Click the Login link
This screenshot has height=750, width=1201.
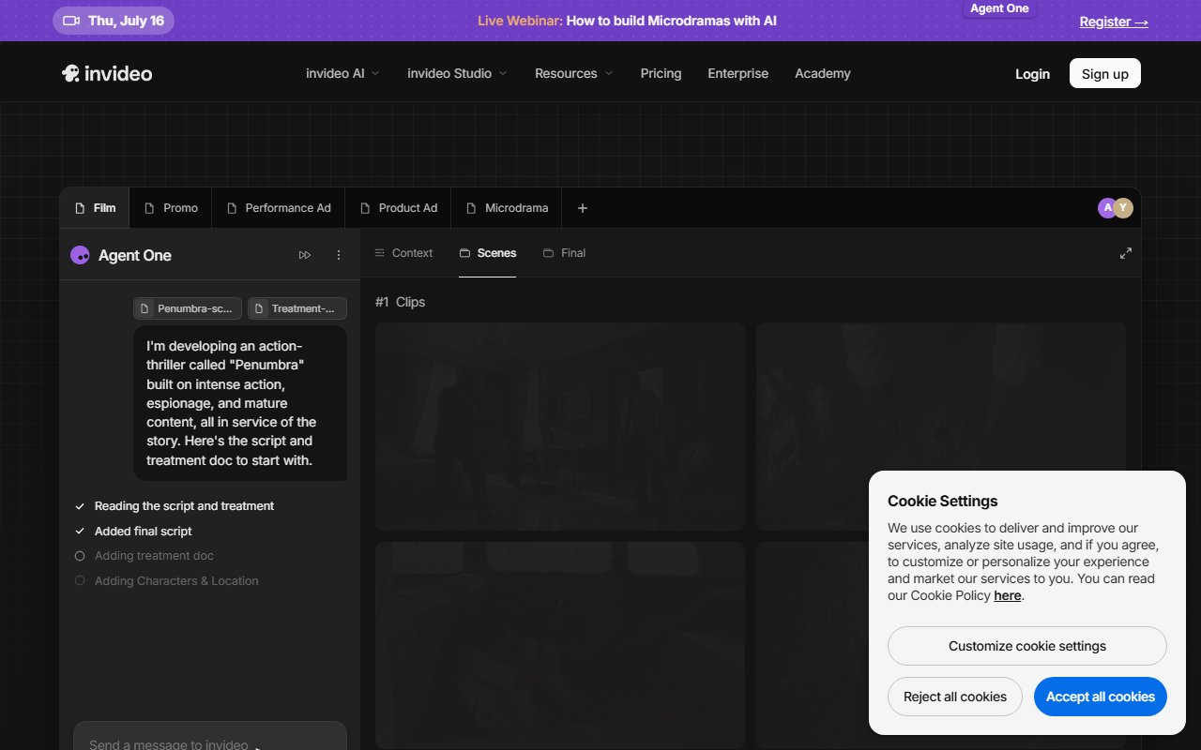point(1032,74)
